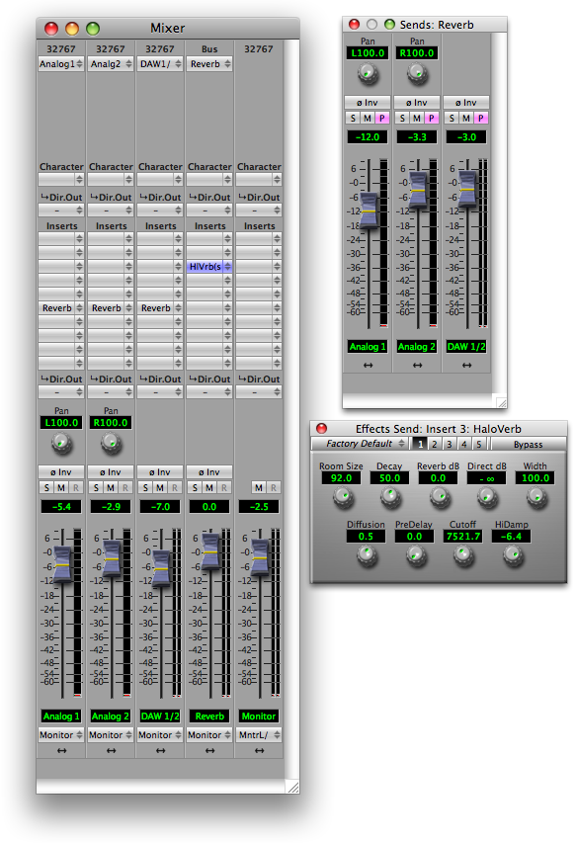Click the stereo link arrow under Reverb strip
This screenshot has width=576, height=843.
(x=209, y=750)
